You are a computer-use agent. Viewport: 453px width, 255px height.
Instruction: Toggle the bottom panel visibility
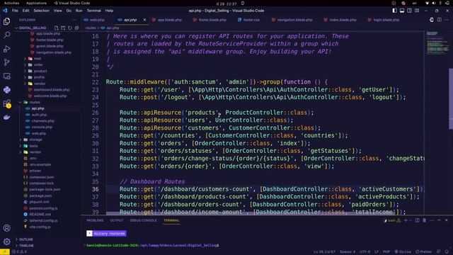point(402,11)
